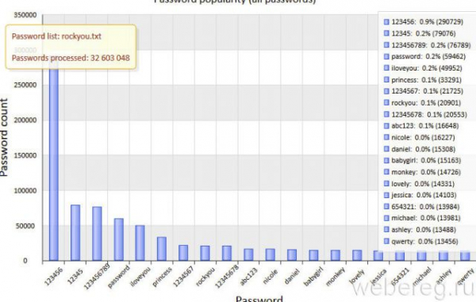
Task: Click the 250000 y-axis label
Action: (25, 85)
